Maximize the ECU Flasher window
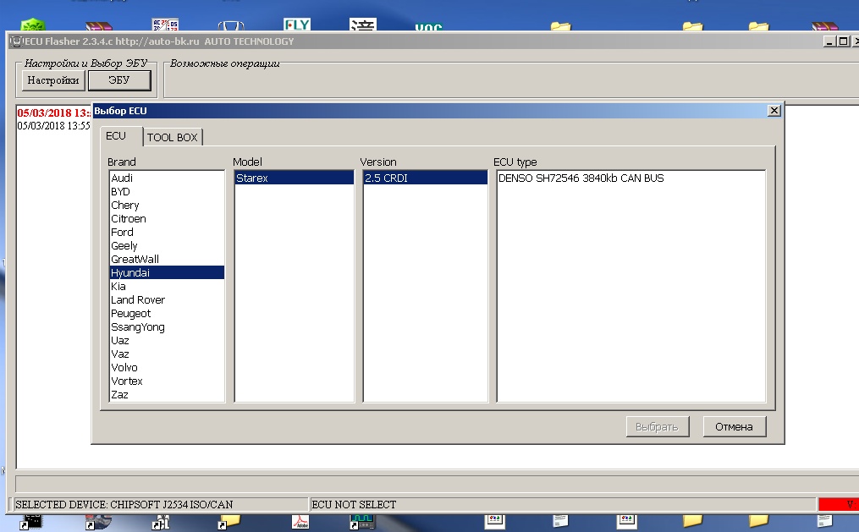Screen dimensions: 859x532 coord(843,41)
